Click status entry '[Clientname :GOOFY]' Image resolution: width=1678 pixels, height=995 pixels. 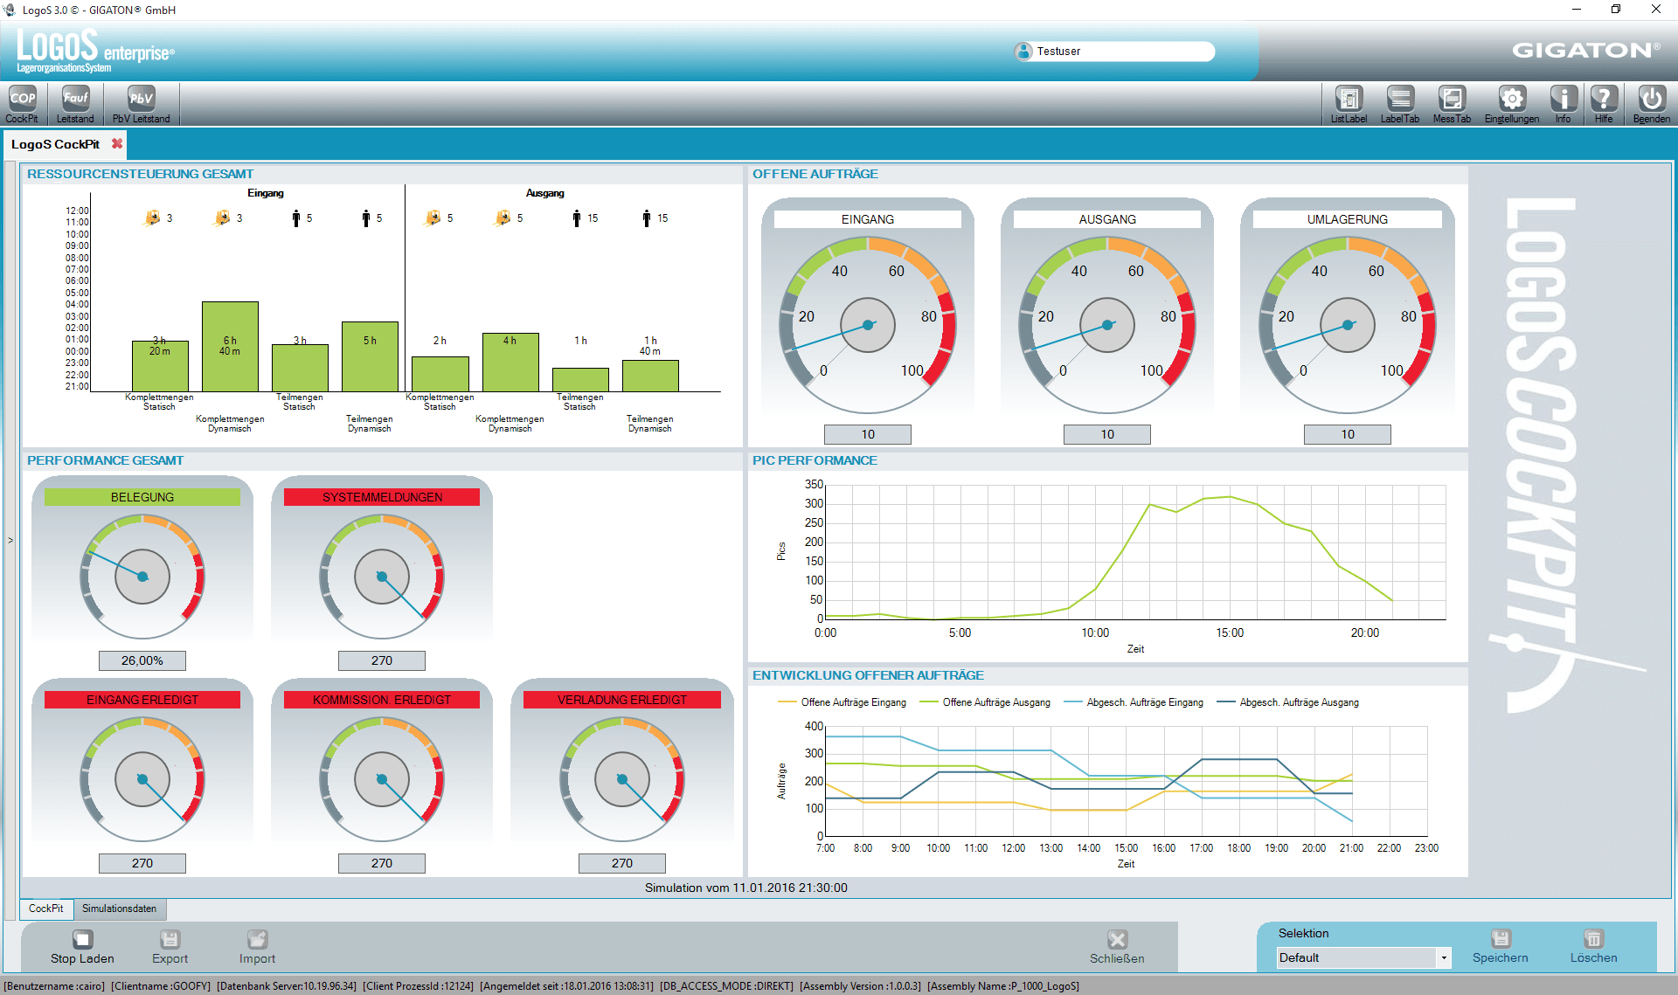point(161,986)
